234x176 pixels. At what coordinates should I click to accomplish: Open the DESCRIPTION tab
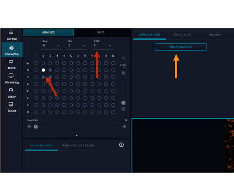click(41, 145)
